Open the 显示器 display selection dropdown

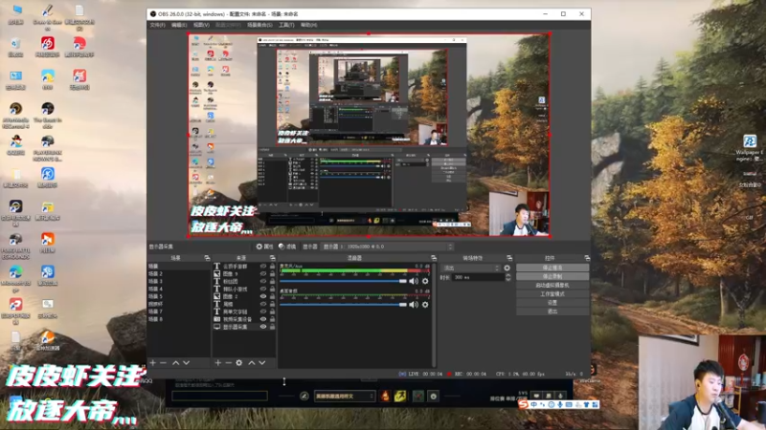click(387, 247)
